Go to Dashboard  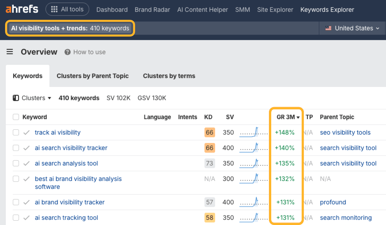tap(112, 10)
